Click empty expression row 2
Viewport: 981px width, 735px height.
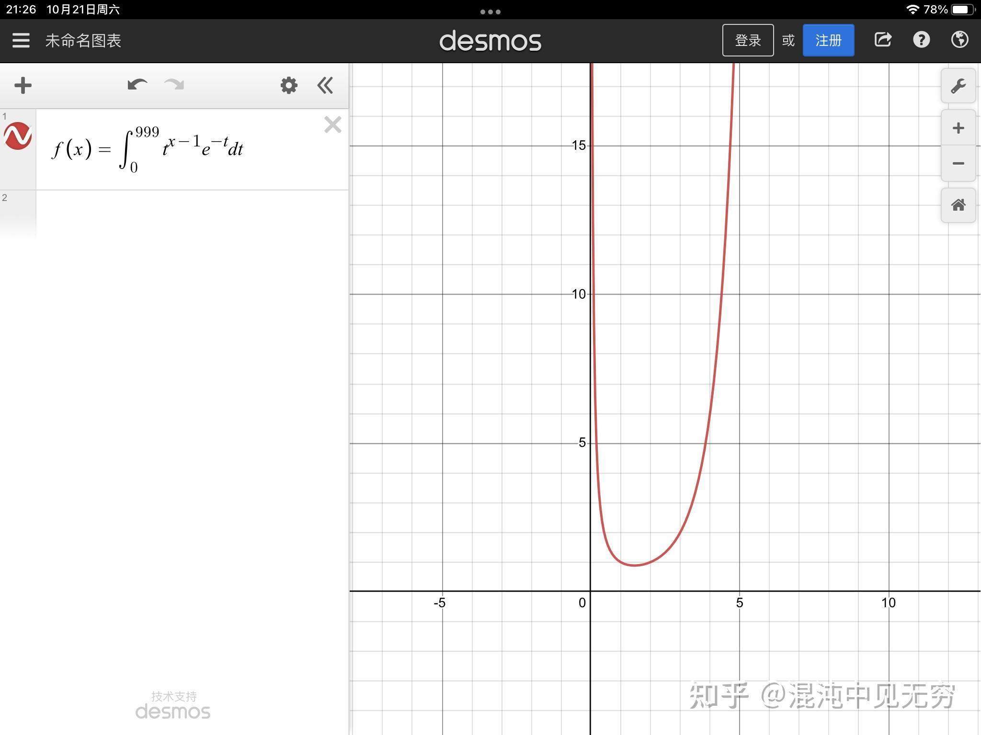coord(192,213)
